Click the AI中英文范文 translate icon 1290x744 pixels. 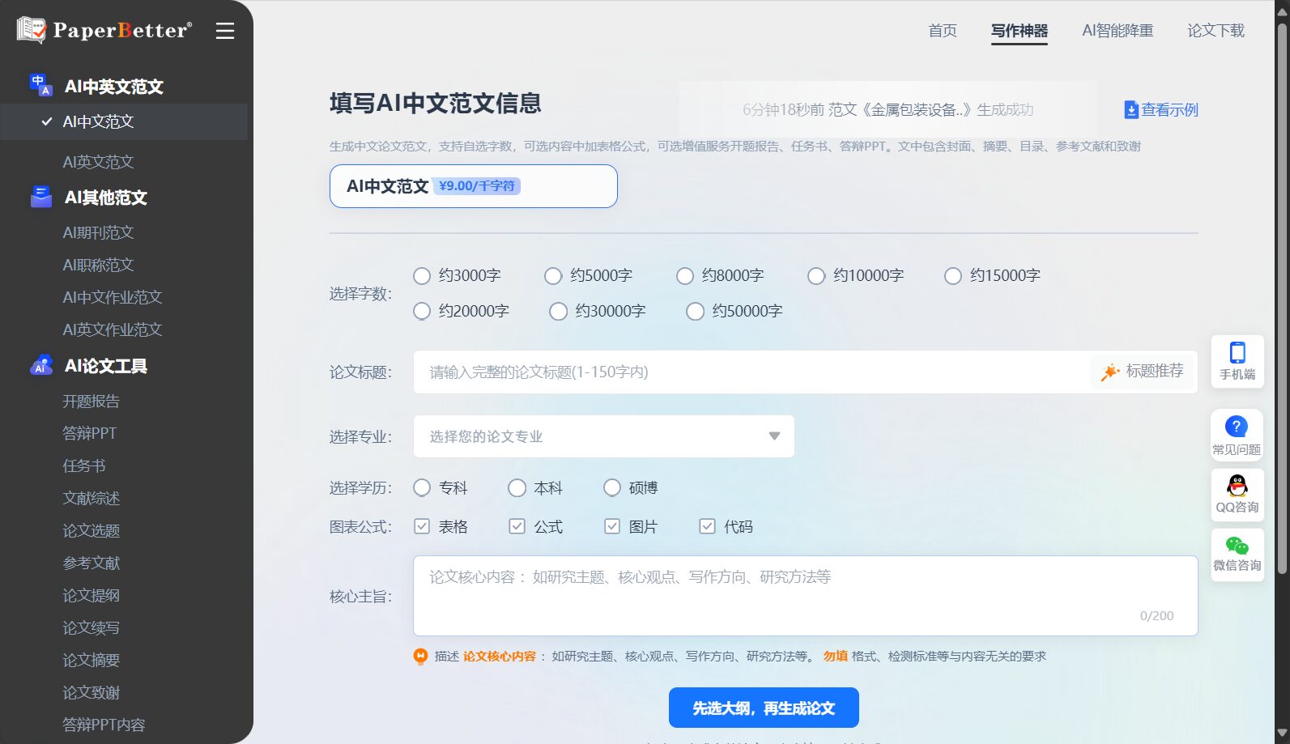[40, 85]
